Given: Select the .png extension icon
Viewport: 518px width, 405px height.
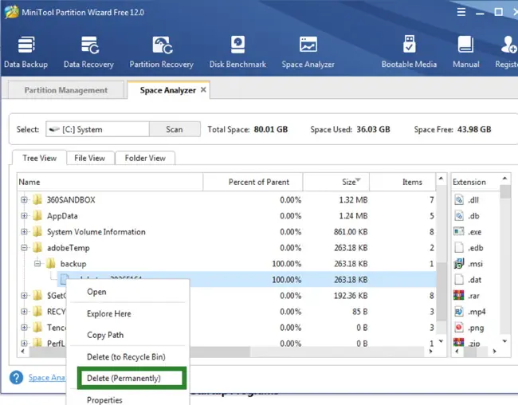Looking at the screenshot, I should (x=459, y=328).
